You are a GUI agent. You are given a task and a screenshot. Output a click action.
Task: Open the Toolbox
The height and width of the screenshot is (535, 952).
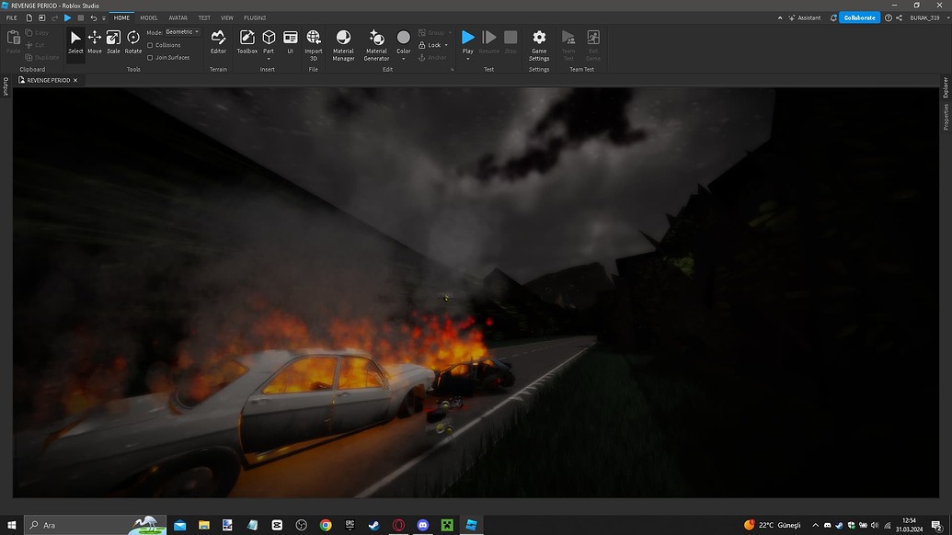coord(247,39)
